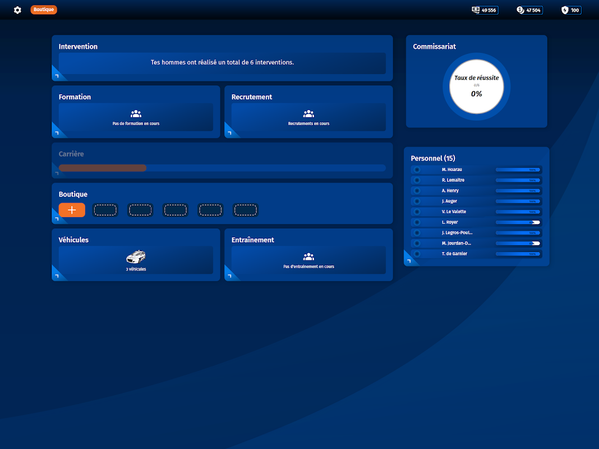
Task: Open the Boutique tab in top bar
Action: click(44, 10)
